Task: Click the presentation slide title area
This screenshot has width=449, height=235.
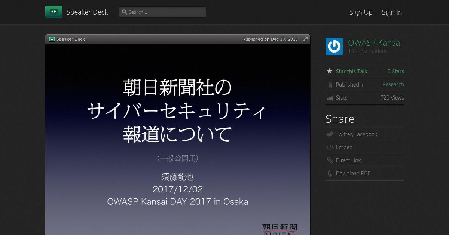Action: click(177, 111)
